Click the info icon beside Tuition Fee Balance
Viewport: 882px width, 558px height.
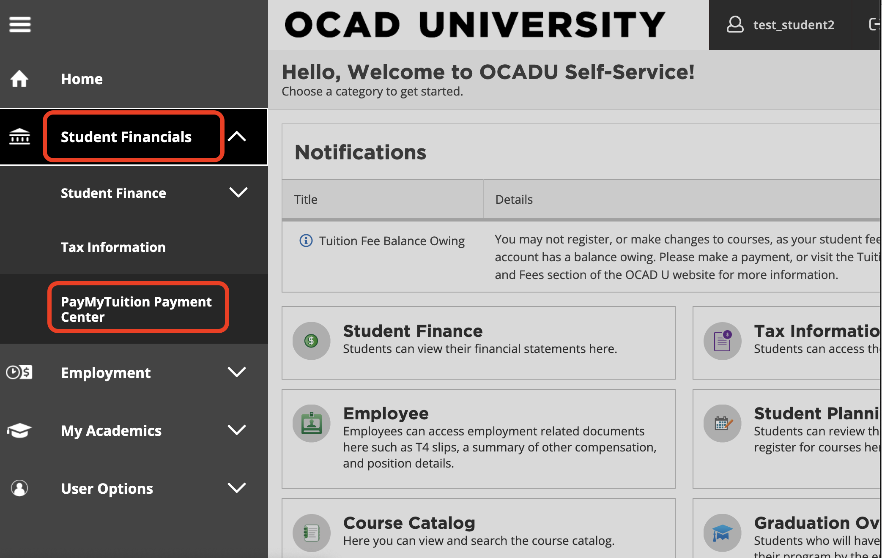click(x=306, y=241)
